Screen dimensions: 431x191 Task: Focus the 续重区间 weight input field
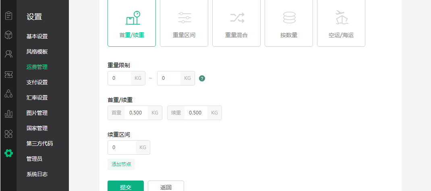click(122, 147)
